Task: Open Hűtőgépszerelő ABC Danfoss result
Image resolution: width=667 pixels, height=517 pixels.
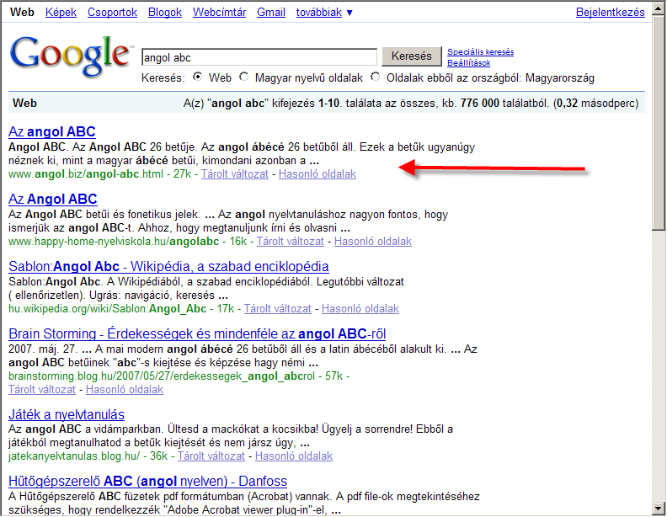Action: (147, 482)
